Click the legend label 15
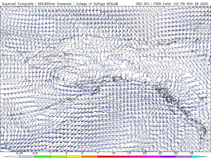Viewport: 211px width, 158px height. tap(129, 153)
